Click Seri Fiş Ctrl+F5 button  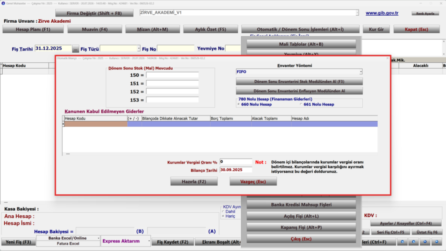pyautogui.click(x=391, y=232)
